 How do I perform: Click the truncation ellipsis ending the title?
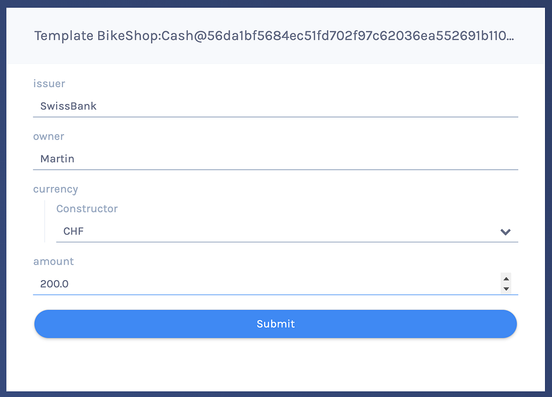510,37
